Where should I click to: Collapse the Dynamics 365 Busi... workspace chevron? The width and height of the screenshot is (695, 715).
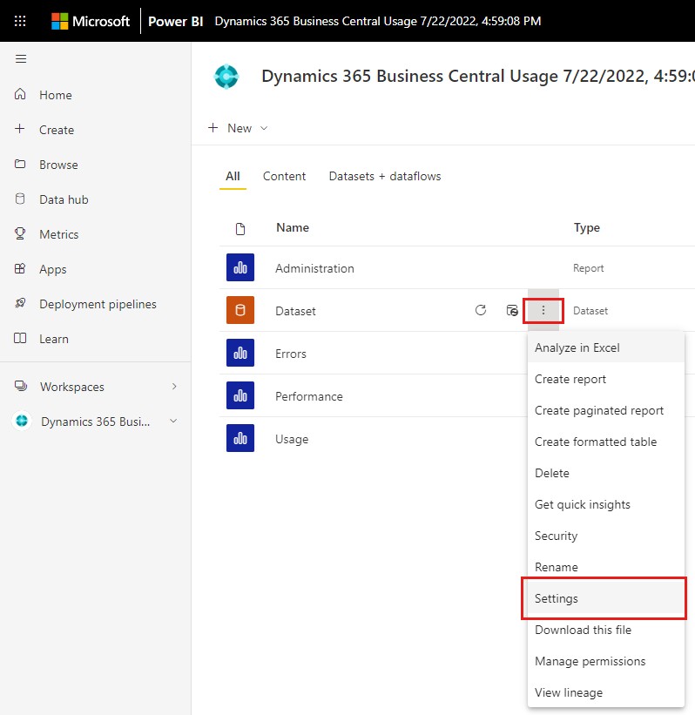click(x=173, y=421)
